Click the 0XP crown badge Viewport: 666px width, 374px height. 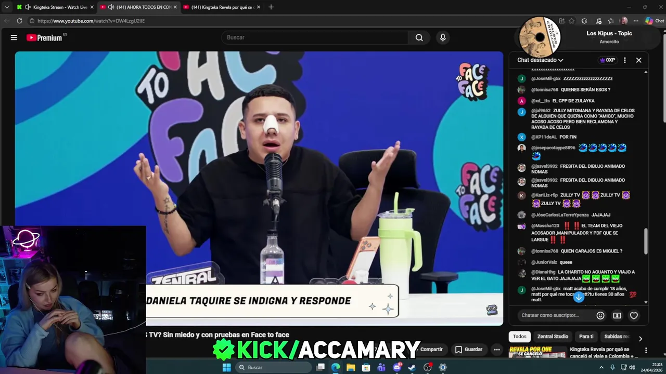coord(608,60)
